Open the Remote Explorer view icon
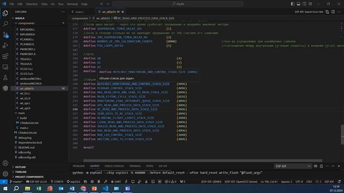344x193 pixels. pos(5,66)
